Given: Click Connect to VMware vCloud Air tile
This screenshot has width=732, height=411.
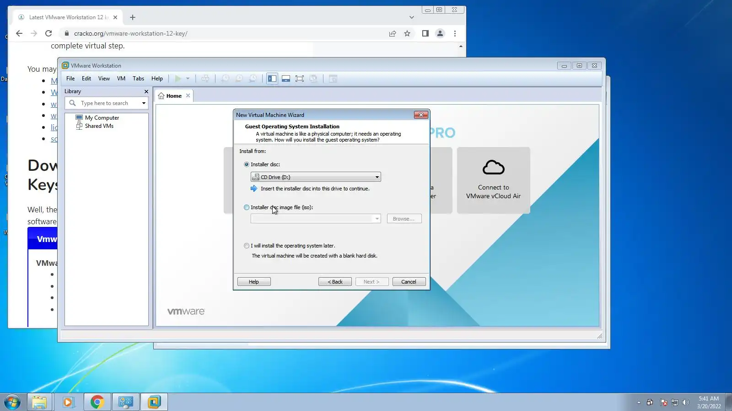Looking at the screenshot, I should pyautogui.click(x=493, y=180).
